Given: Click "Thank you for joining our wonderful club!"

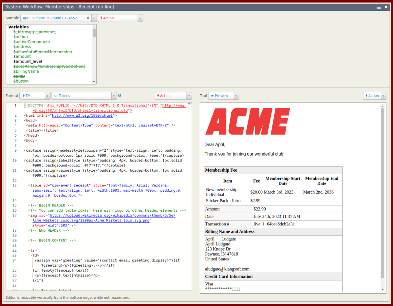Looking at the screenshot, I should [245, 154].
